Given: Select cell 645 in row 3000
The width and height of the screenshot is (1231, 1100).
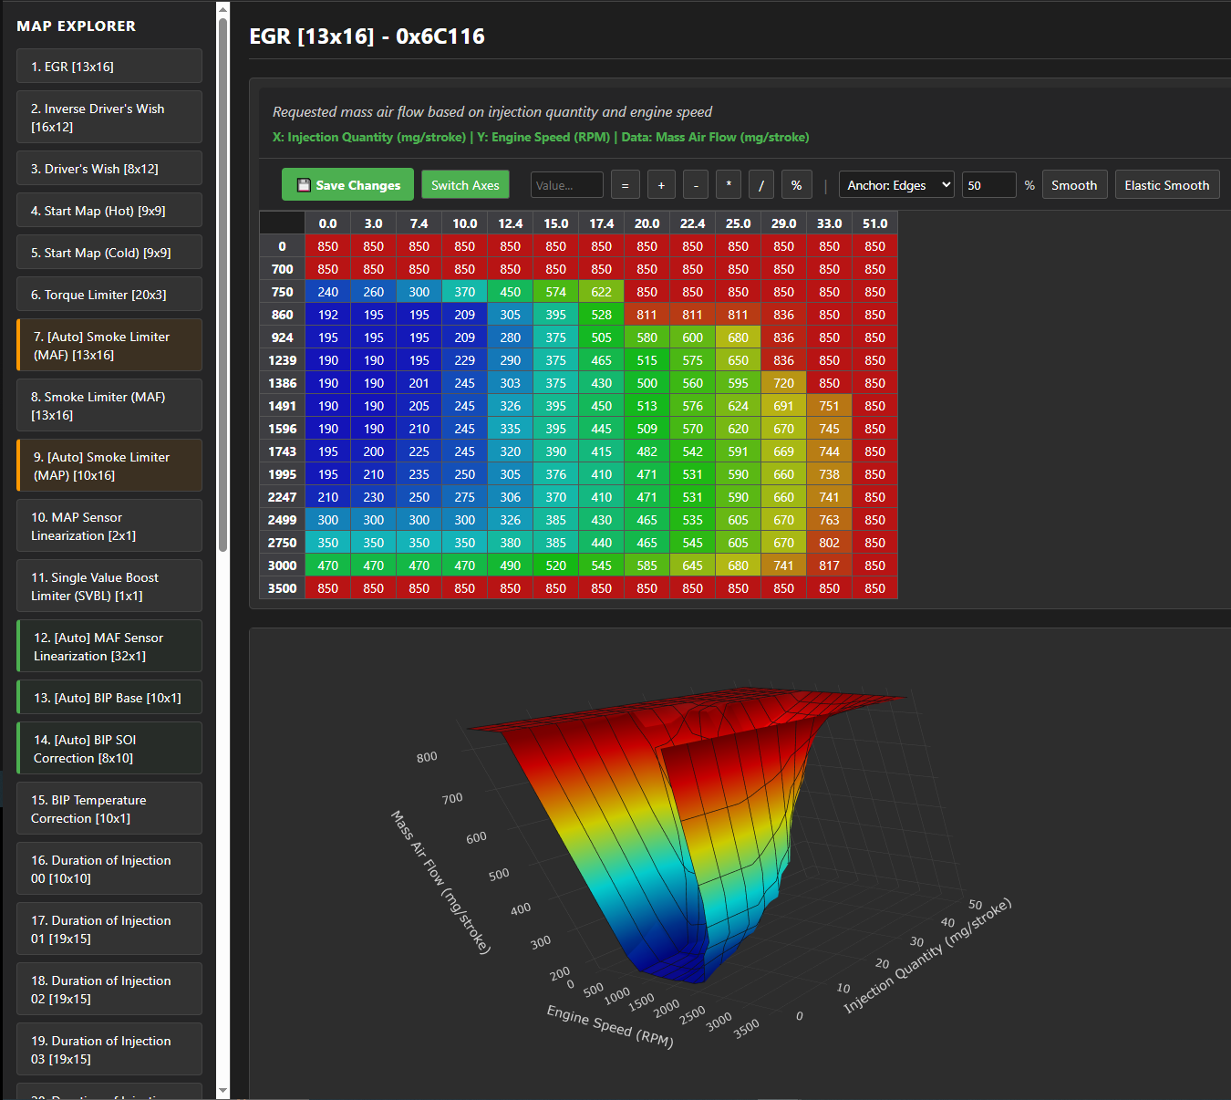Looking at the screenshot, I should [693, 566].
